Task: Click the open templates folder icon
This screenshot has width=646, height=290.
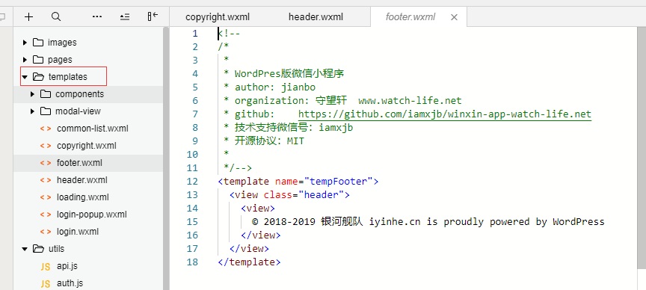Action: pos(38,77)
